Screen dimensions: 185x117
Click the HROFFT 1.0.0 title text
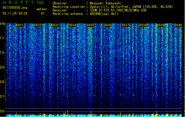point(23,2)
